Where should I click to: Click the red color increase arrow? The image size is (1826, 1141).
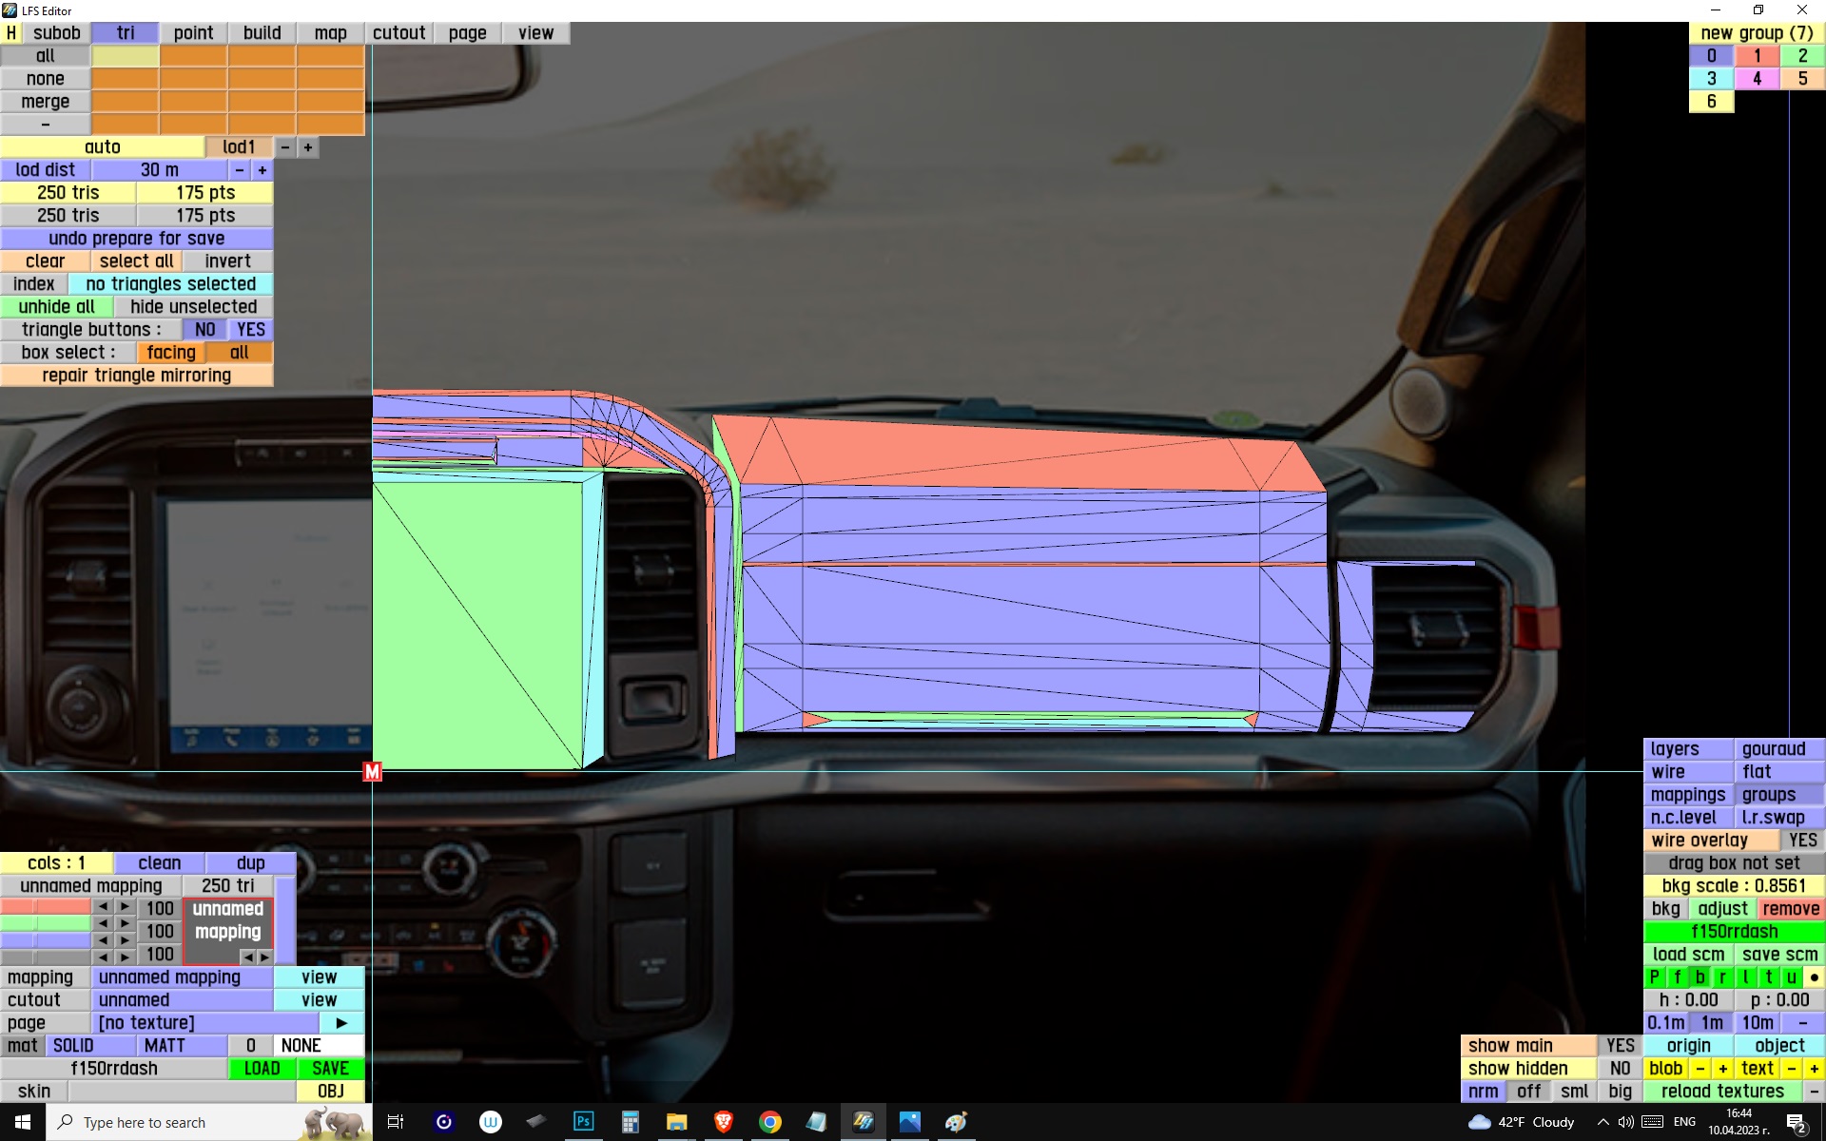tap(125, 907)
